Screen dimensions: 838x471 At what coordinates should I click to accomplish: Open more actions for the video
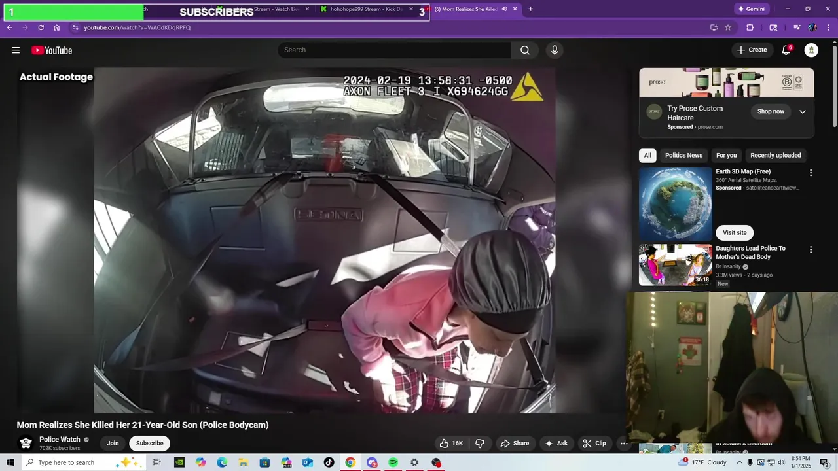point(623,444)
